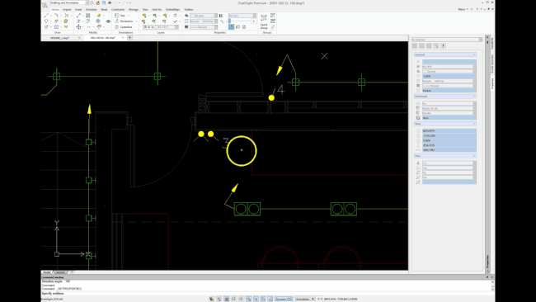Toggle QInput in the status bar
536x302 pixels.
[263, 299]
